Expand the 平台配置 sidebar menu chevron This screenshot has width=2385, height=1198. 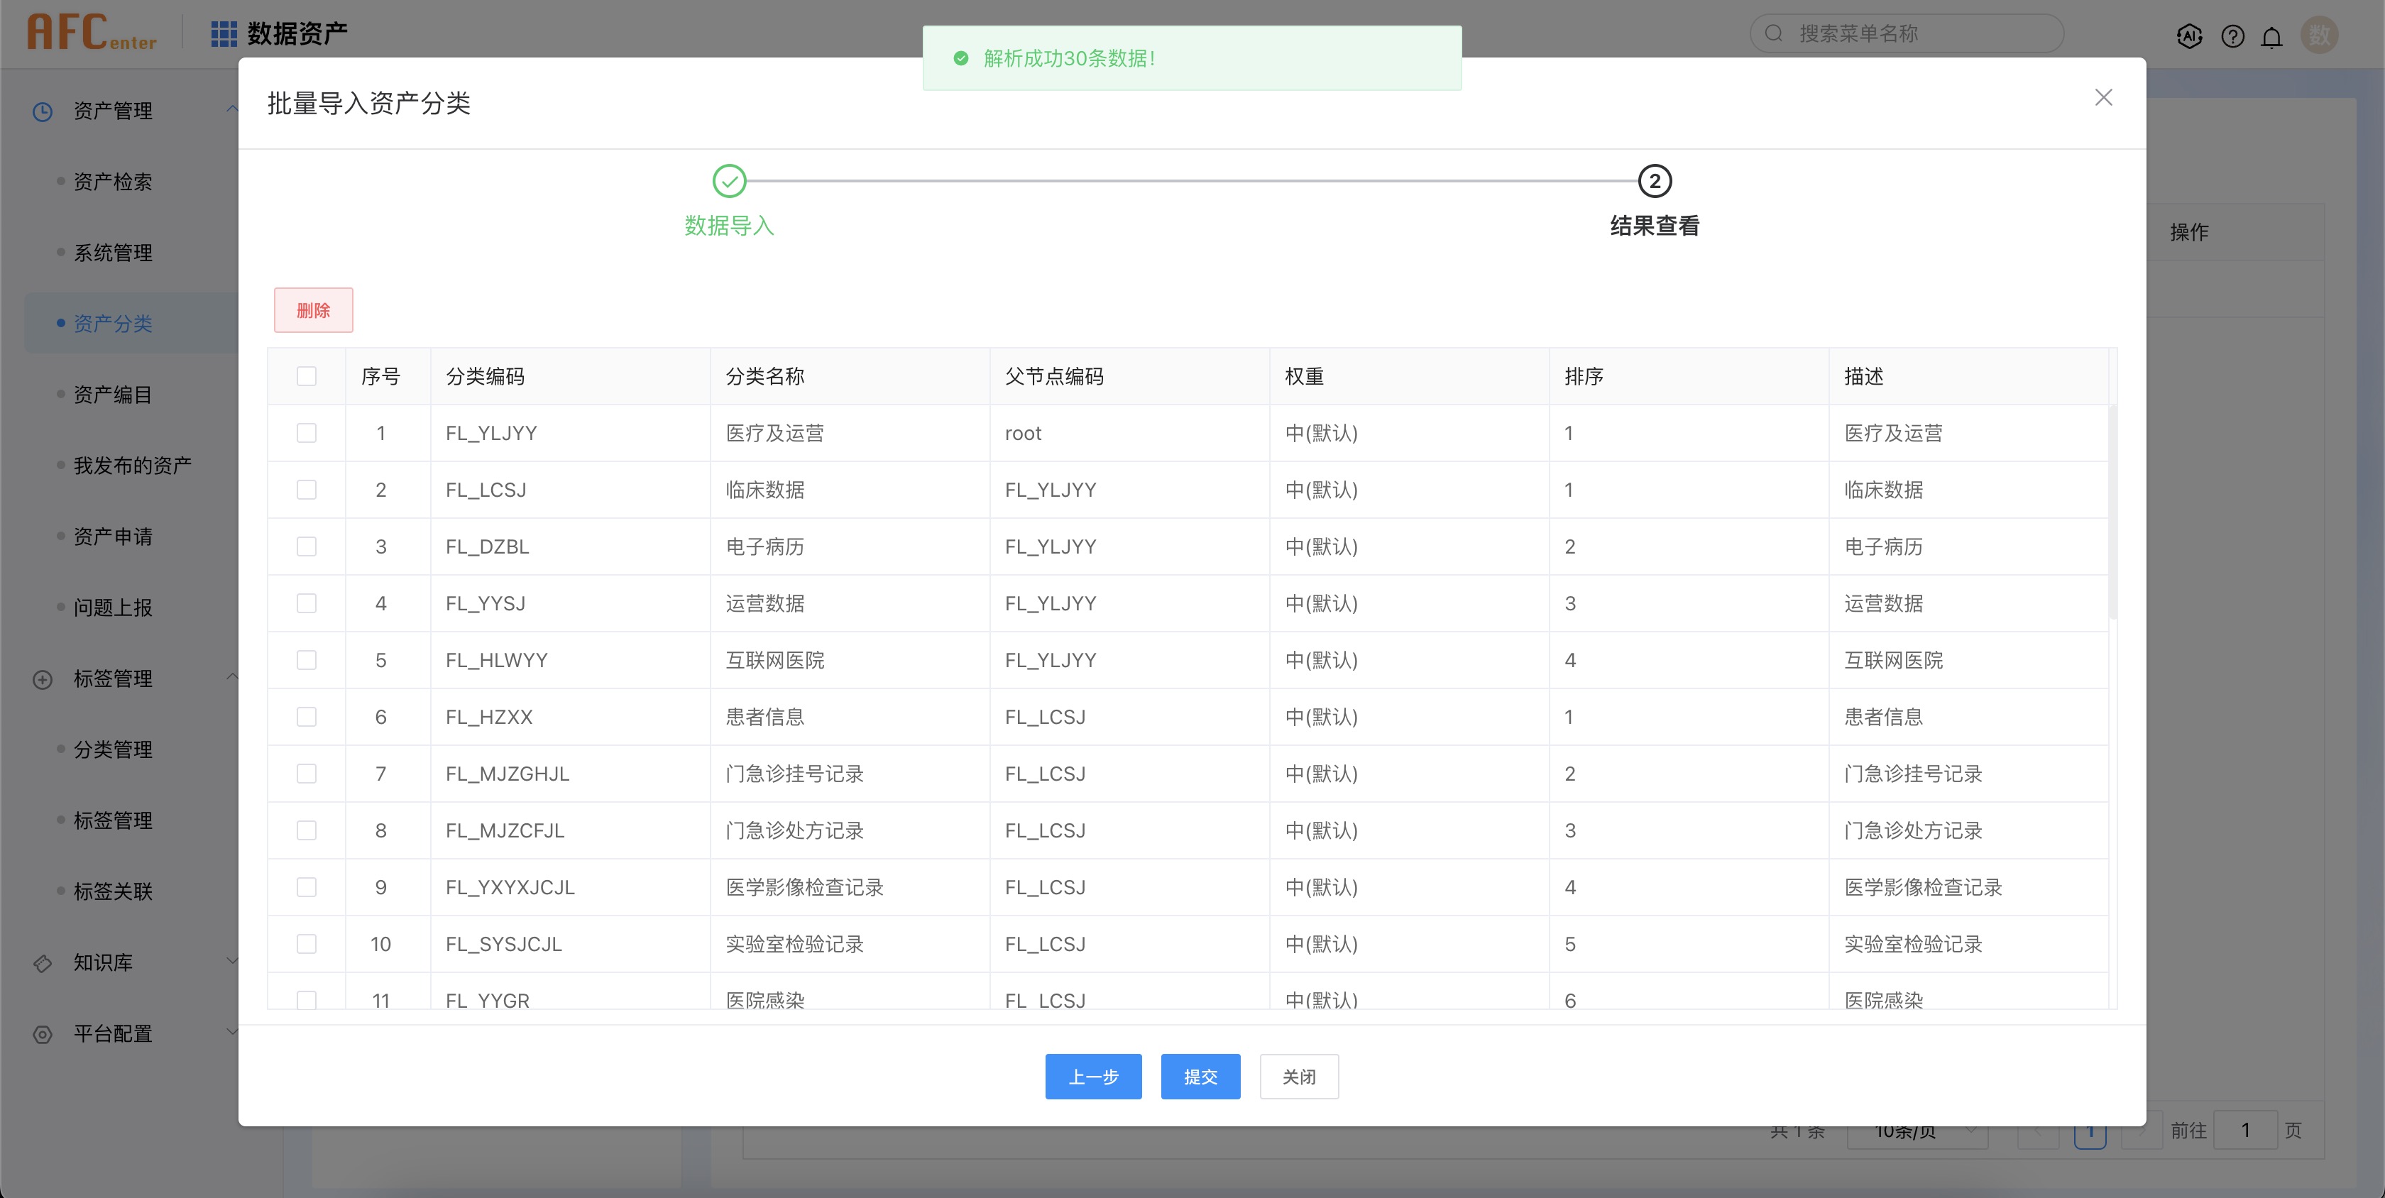click(231, 1031)
